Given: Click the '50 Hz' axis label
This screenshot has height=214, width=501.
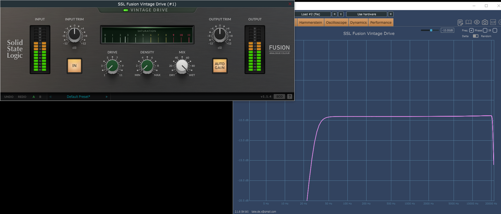Looking at the screenshot, I should tap(328, 204).
